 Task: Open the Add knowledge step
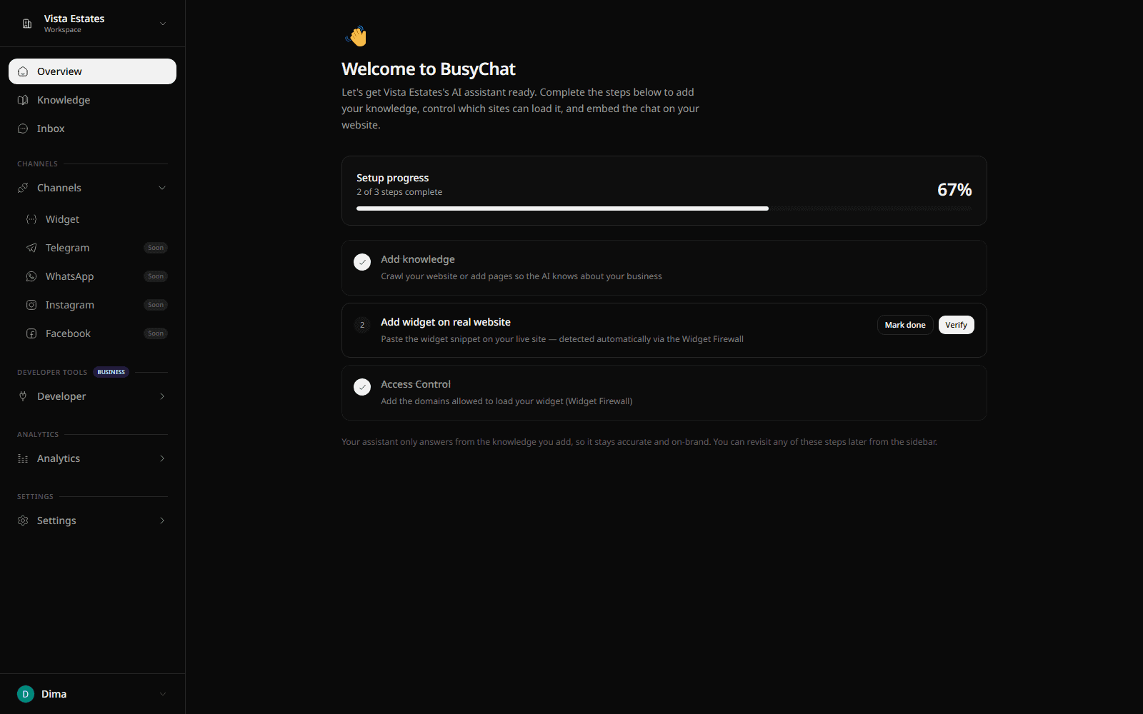pyautogui.click(x=664, y=268)
